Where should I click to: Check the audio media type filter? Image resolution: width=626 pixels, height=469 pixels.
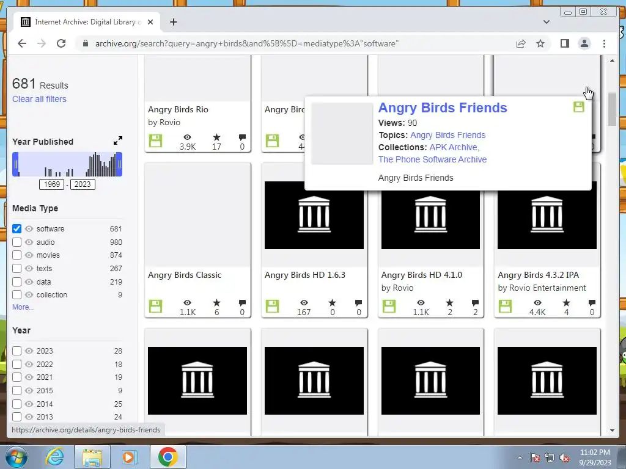[x=17, y=242]
